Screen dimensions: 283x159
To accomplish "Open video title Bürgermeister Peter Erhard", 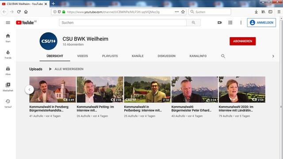I will pos(191,109).
